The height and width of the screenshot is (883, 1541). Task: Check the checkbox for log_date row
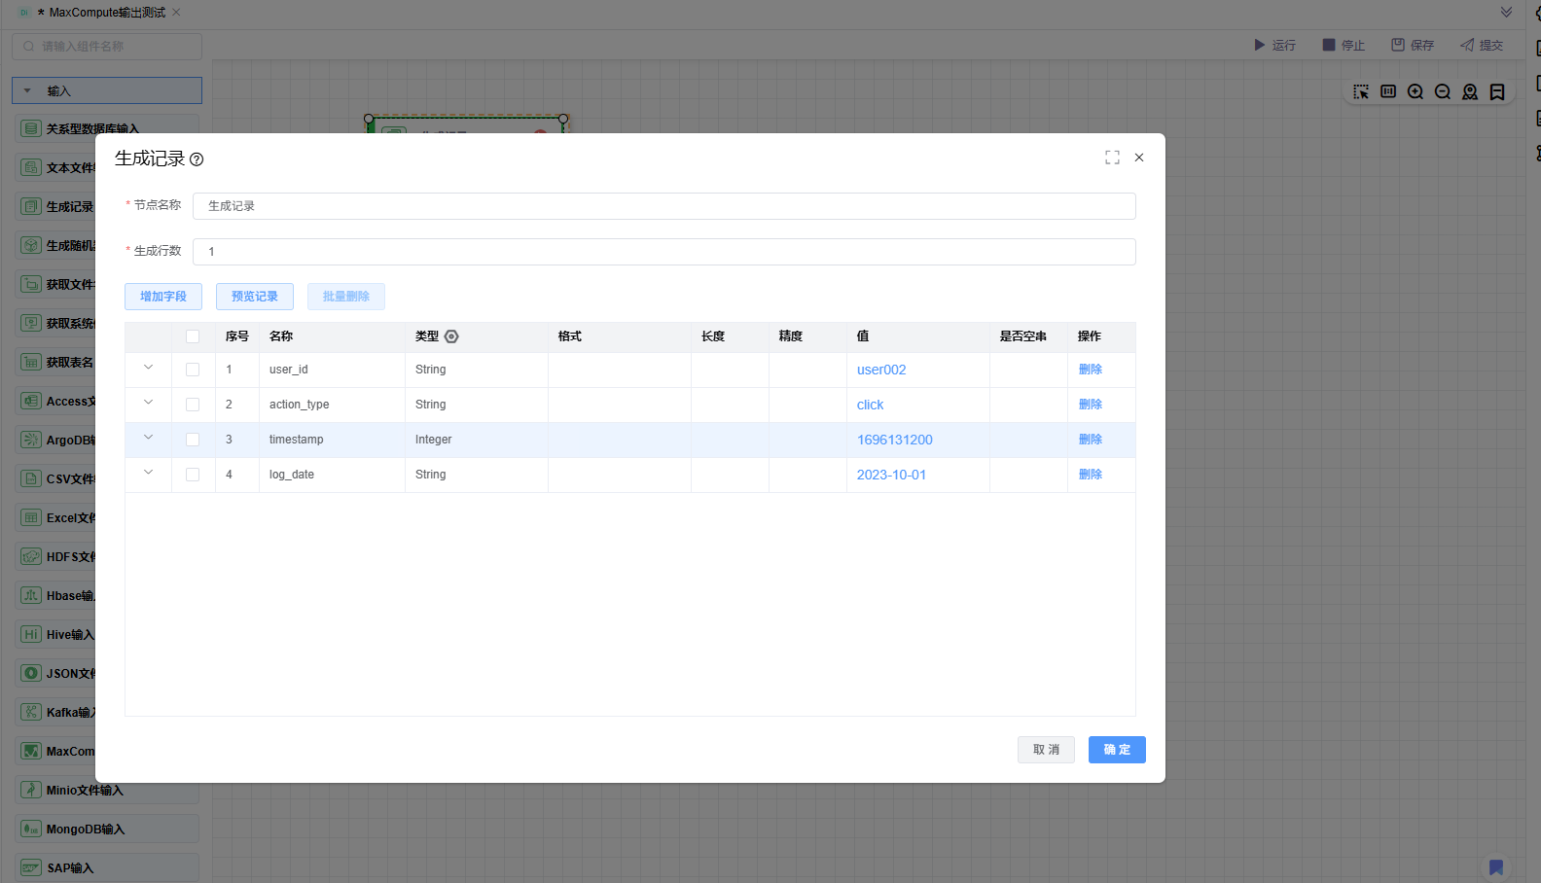tap(193, 475)
